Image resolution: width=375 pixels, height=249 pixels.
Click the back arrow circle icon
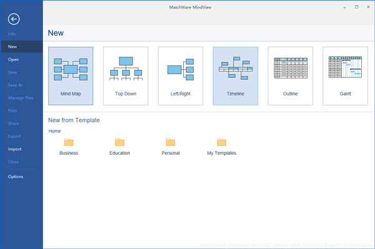click(14, 19)
